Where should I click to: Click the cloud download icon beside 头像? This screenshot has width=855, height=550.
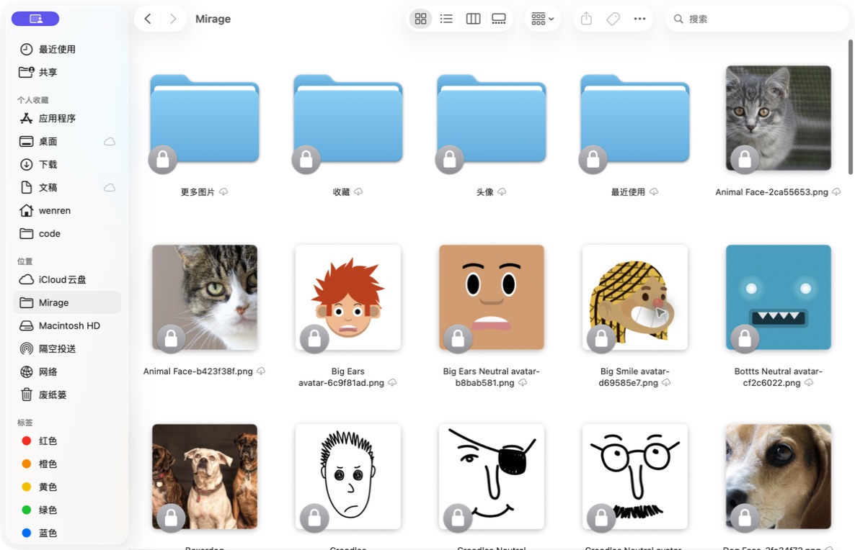pos(502,191)
